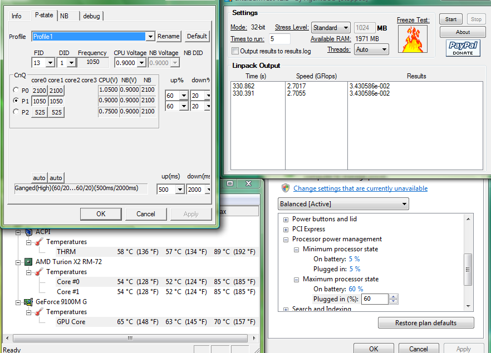
Task: Select the P0 state radio button
Action: point(16,90)
